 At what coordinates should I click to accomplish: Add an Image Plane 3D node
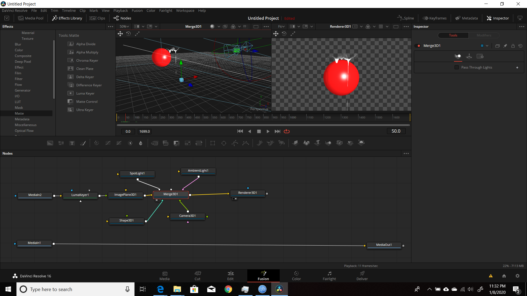click(x=295, y=143)
